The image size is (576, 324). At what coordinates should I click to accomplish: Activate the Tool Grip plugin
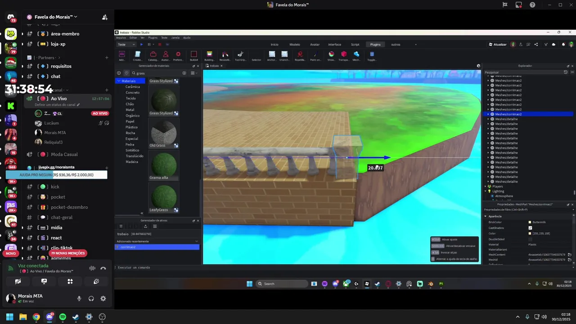(x=240, y=56)
